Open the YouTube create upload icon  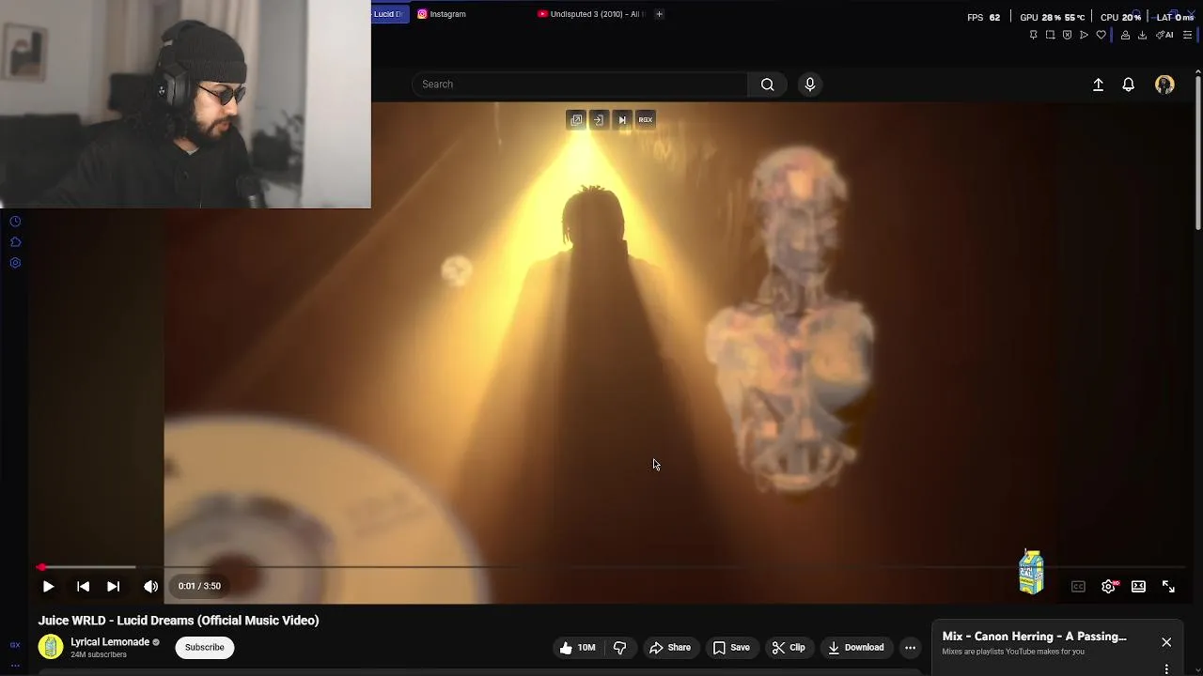1098,84
